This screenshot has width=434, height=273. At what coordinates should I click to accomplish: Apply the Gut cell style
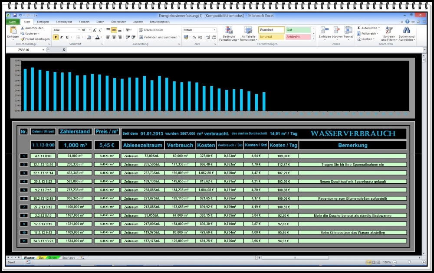pos(298,30)
